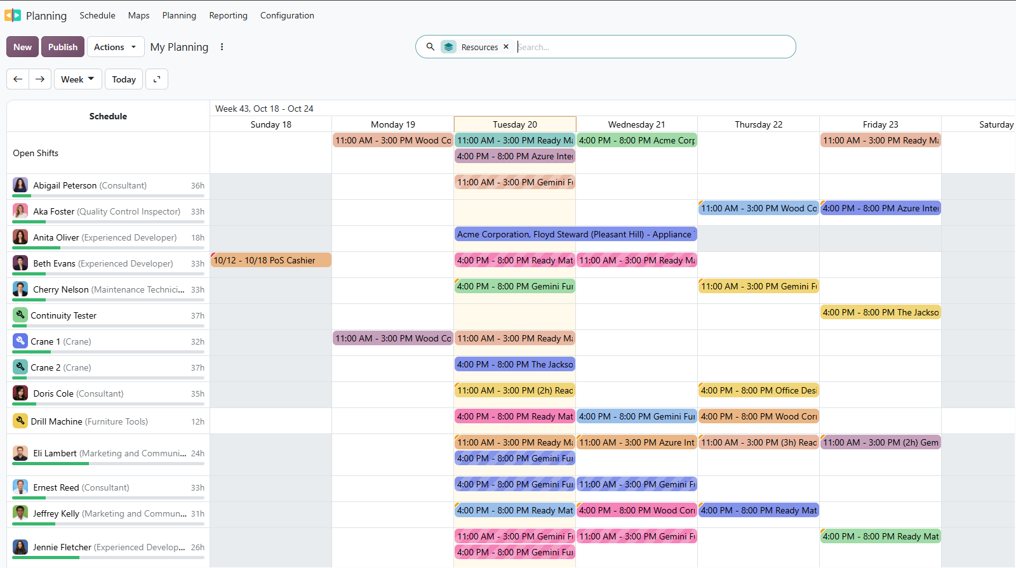Screen dimensions: 1016x568
Task: Click Jeffrey Kelly's avatar
Action: click(x=20, y=513)
